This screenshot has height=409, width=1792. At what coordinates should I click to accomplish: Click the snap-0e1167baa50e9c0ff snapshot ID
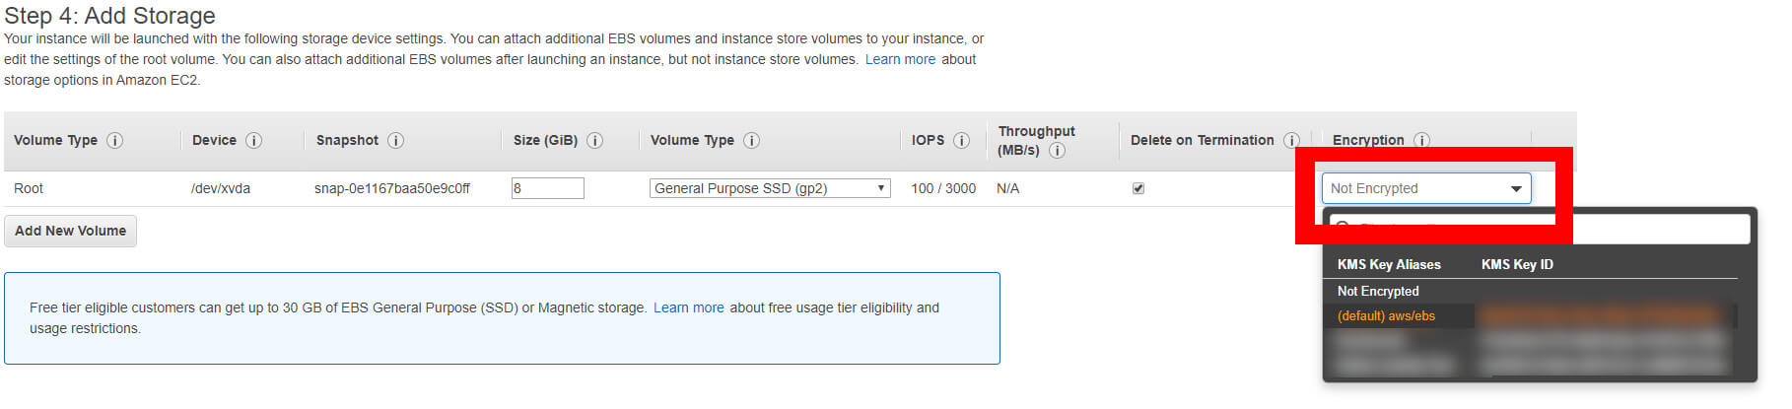point(391,188)
